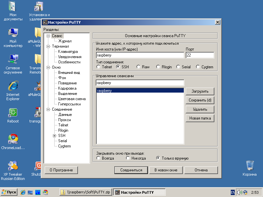This screenshot has width=263, height=197.
Task: Open the Клавиатура settings category
Action: pyautogui.click(x=68, y=52)
